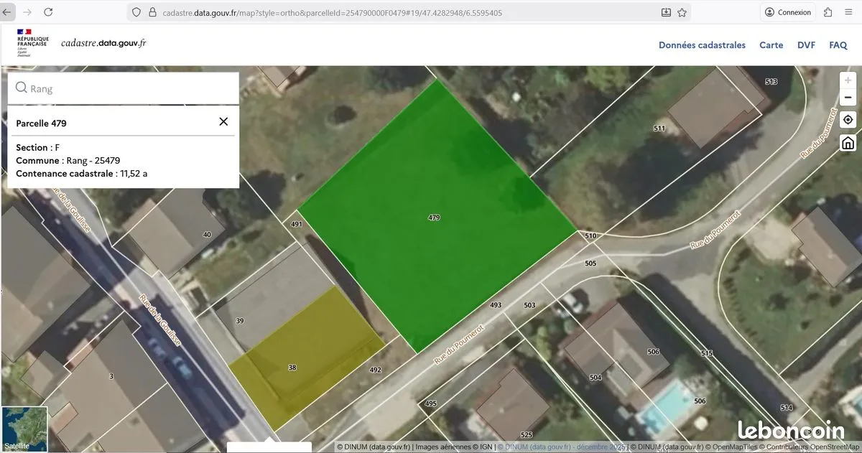862x453 pixels.
Task: Click the République Française logo
Action: point(32,43)
